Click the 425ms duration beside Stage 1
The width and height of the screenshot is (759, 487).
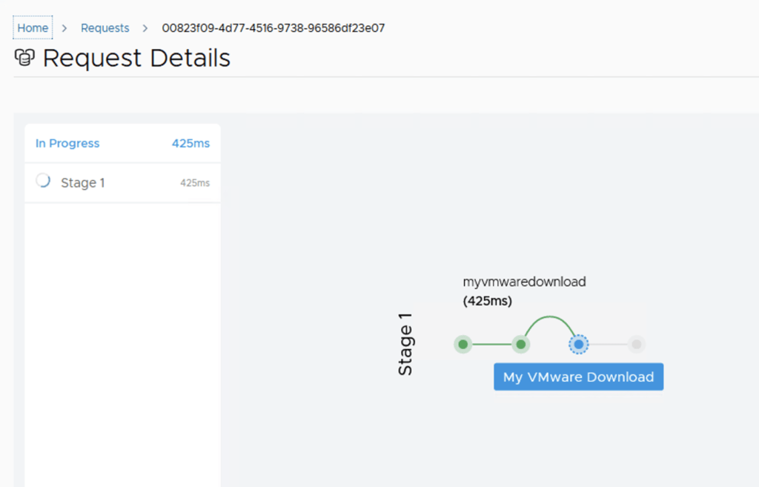195,183
